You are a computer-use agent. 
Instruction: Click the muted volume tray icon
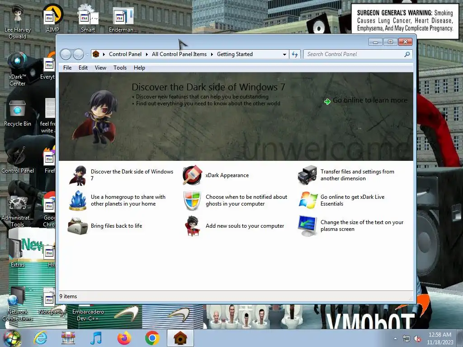[417, 339]
